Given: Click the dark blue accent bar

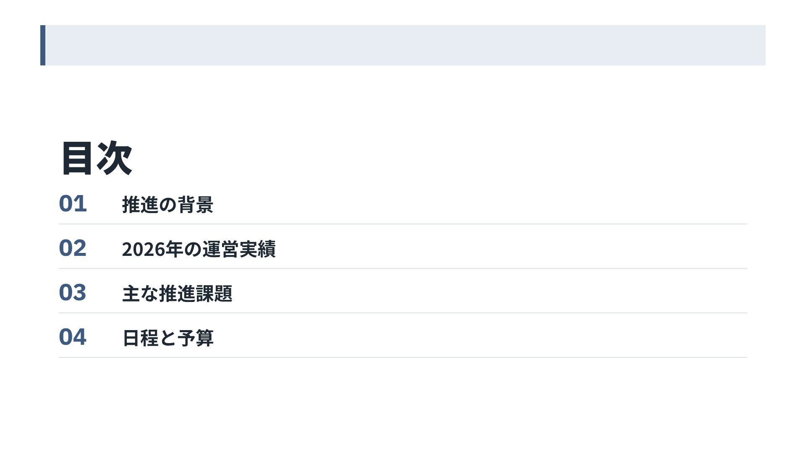Looking at the screenshot, I should click(43, 45).
